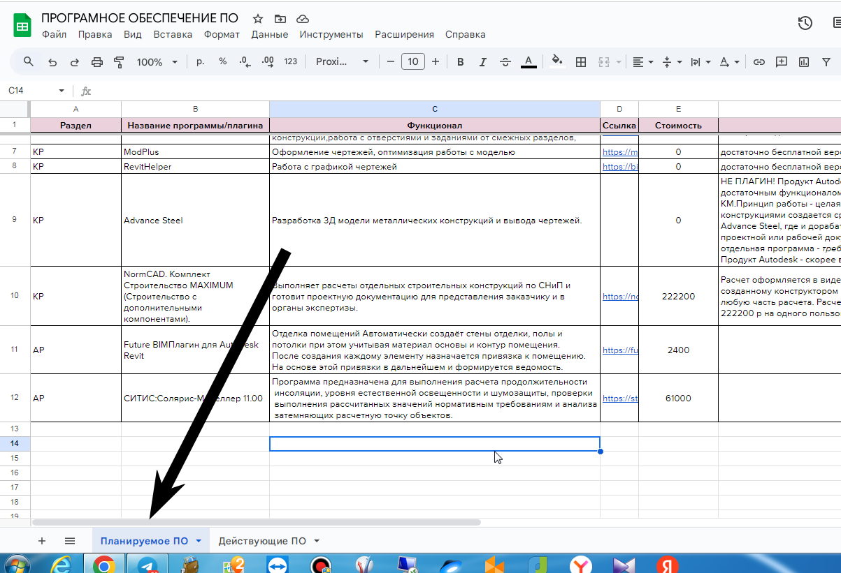Toggle strikethrough formatting
841x573 pixels.
click(505, 62)
